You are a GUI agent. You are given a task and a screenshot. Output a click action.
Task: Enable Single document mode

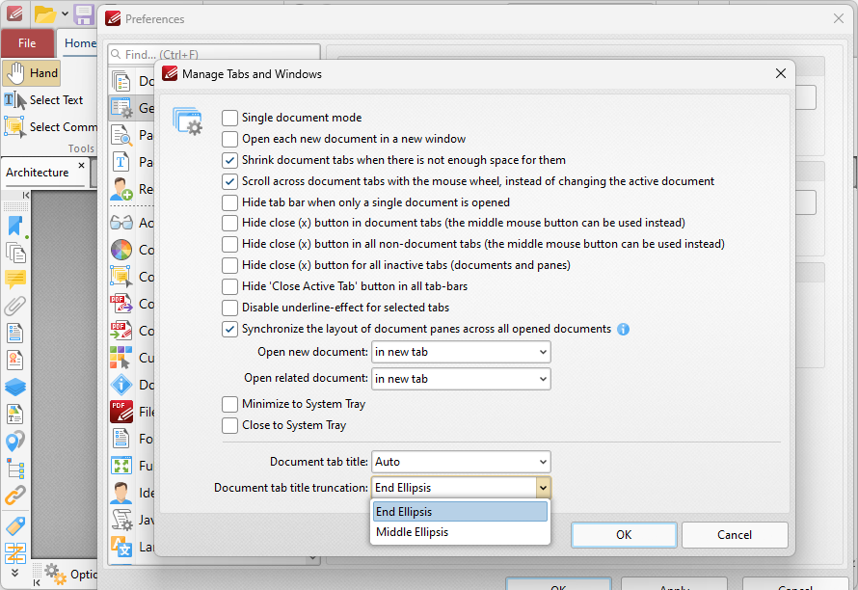[x=229, y=117]
